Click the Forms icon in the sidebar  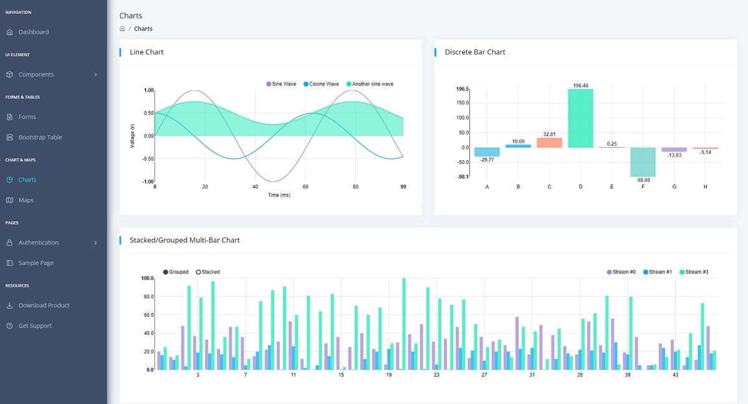(x=10, y=117)
